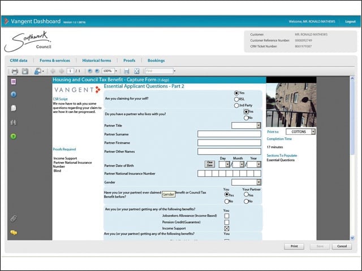Go to the previous page with the up arrow

pyautogui.click(x=53, y=71)
